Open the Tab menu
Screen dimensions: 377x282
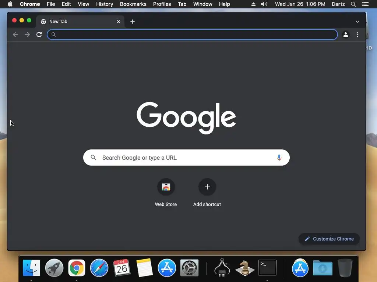182,4
